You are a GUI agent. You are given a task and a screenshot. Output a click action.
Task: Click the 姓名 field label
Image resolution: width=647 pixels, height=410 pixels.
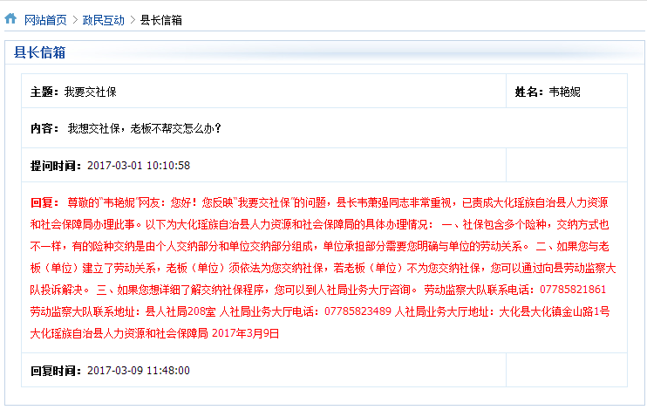coord(529,92)
